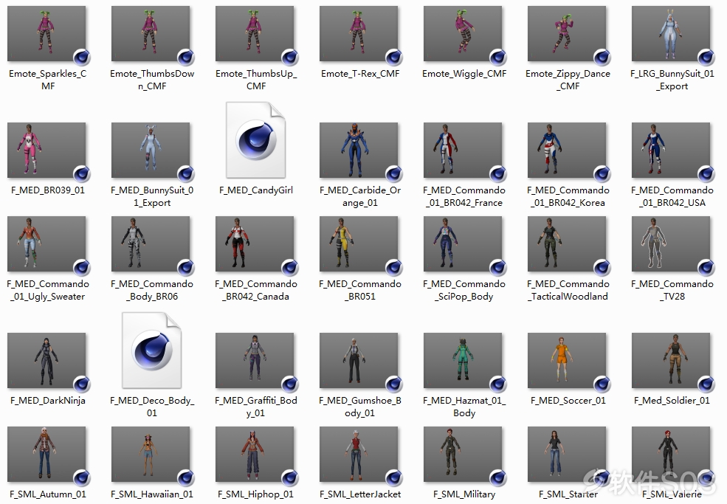Click the file name label F_MED_CandyGirl
727x504 pixels.
tap(256, 190)
